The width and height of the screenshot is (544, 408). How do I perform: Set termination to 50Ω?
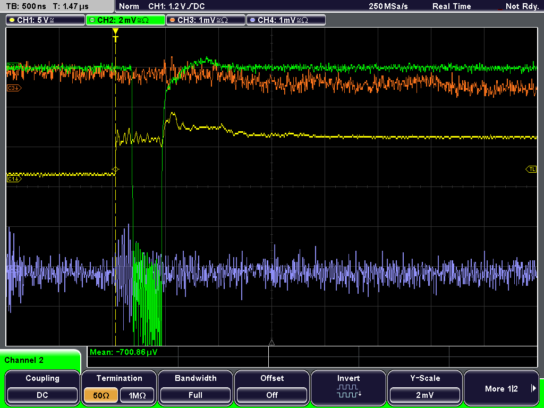(x=101, y=395)
